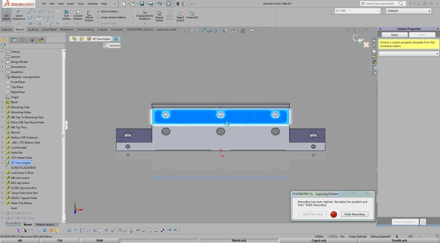Screen dimensions: 440x243
Task: Click Mirror Entities in the sketch toolbar
Action: [x=107, y=11]
